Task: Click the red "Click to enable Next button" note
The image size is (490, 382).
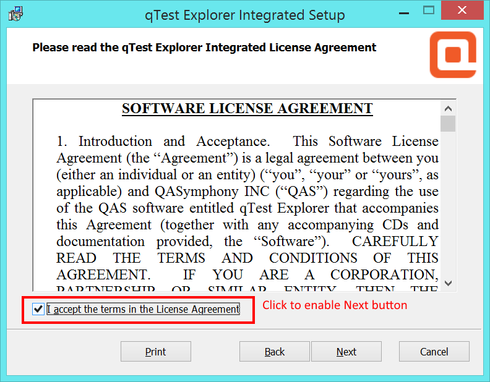Action: pyautogui.click(x=335, y=305)
